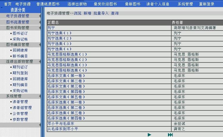Open 普通纸质图书 menu

tap(48, 4)
